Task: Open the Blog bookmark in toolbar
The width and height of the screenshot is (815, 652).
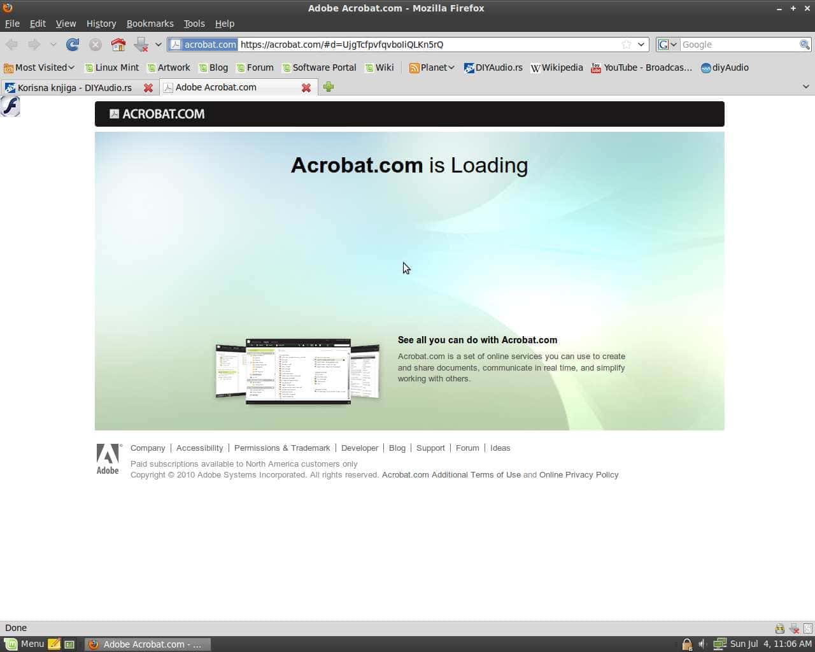Action: point(213,67)
